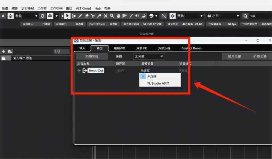Open the 乐谱 menu
Viewport: 272px width, 159px height.
[5, 8]
